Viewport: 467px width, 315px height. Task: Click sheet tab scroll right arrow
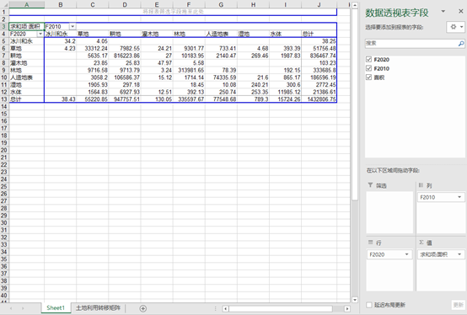(x=23, y=308)
